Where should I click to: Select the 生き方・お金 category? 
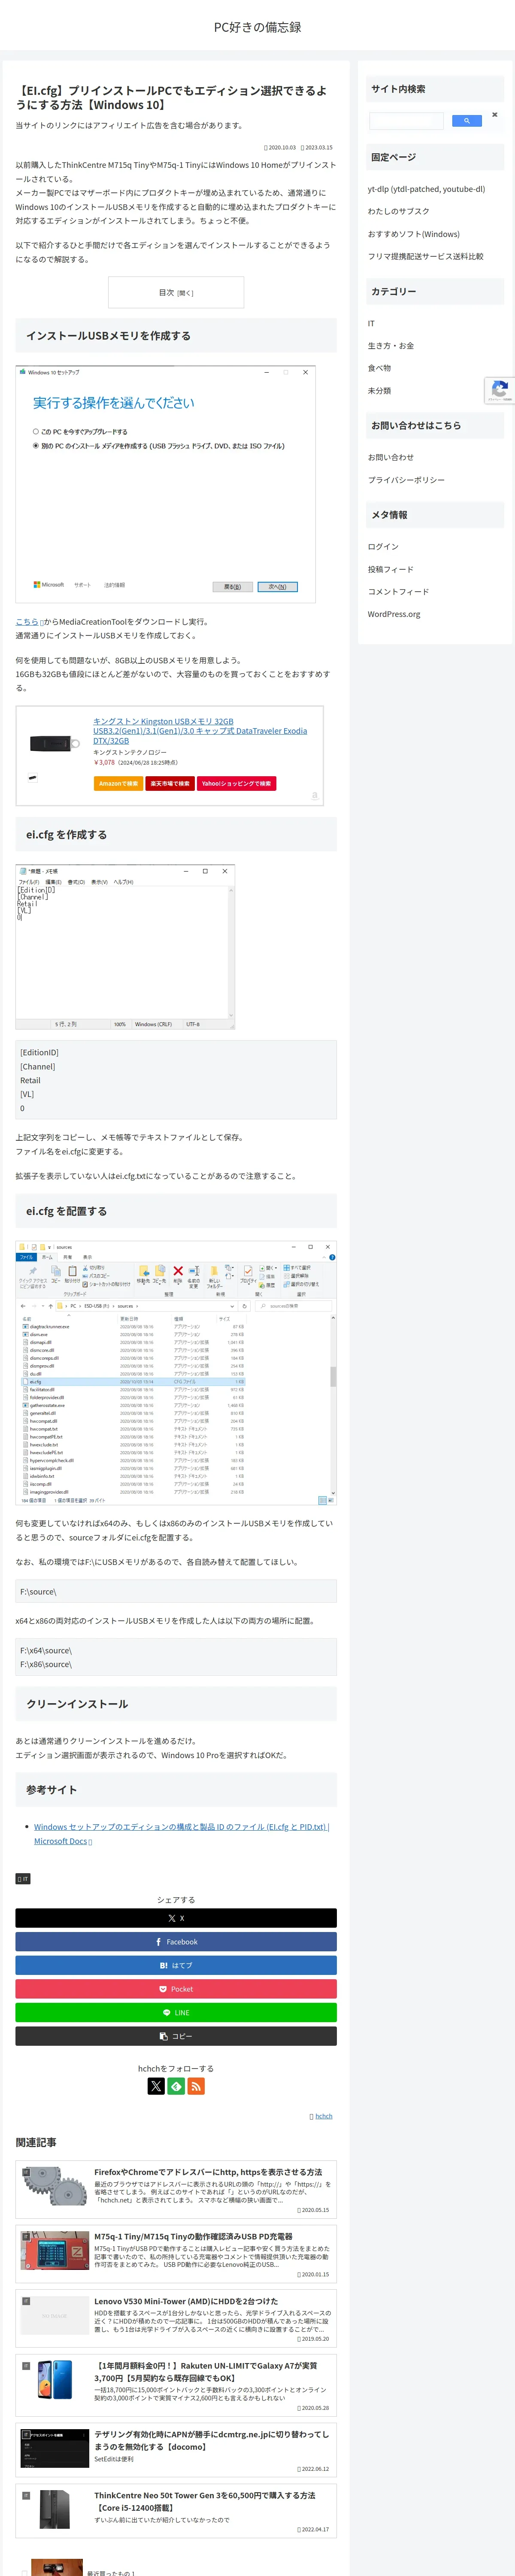pyautogui.click(x=390, y=346)
